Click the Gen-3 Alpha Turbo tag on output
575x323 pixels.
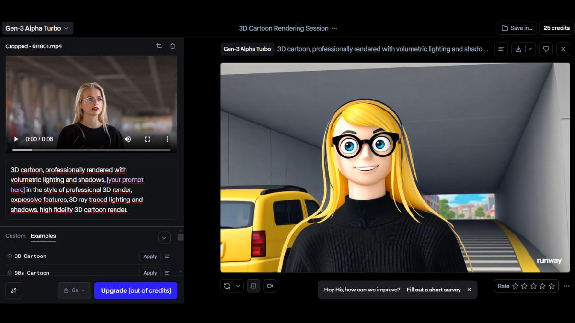click(247, 49)
